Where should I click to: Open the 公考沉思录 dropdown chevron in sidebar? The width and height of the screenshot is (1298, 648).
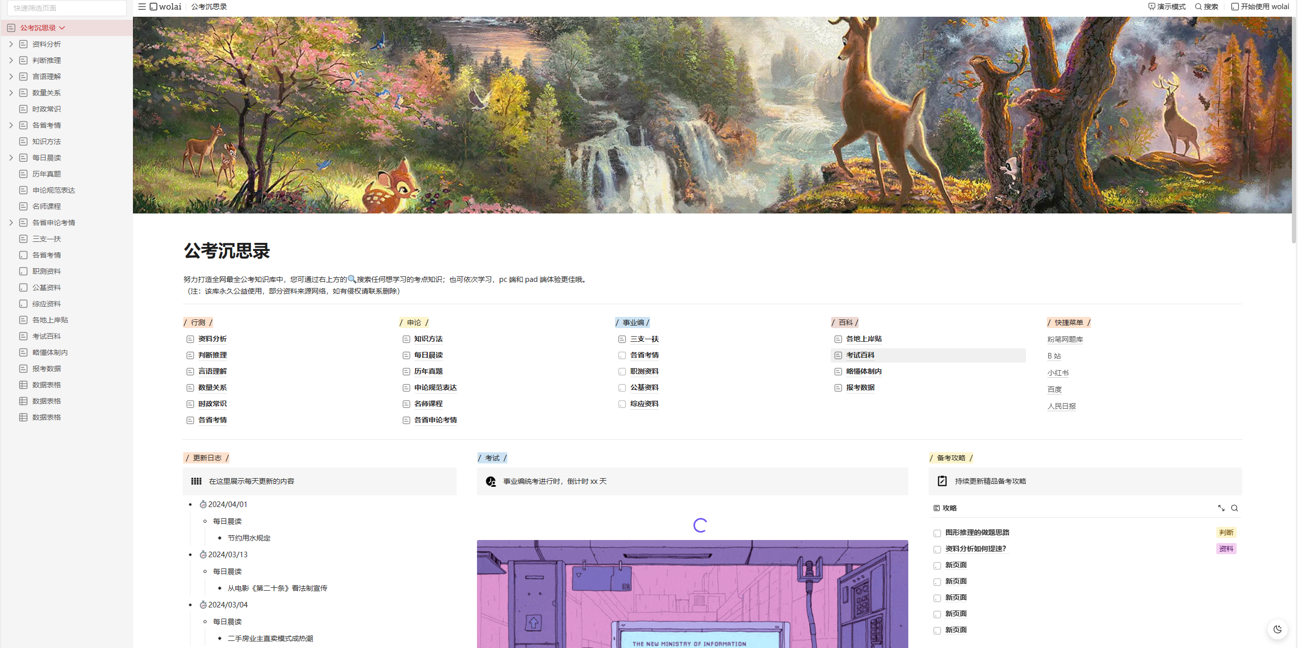pyautogui.click(x=62, y=28)
